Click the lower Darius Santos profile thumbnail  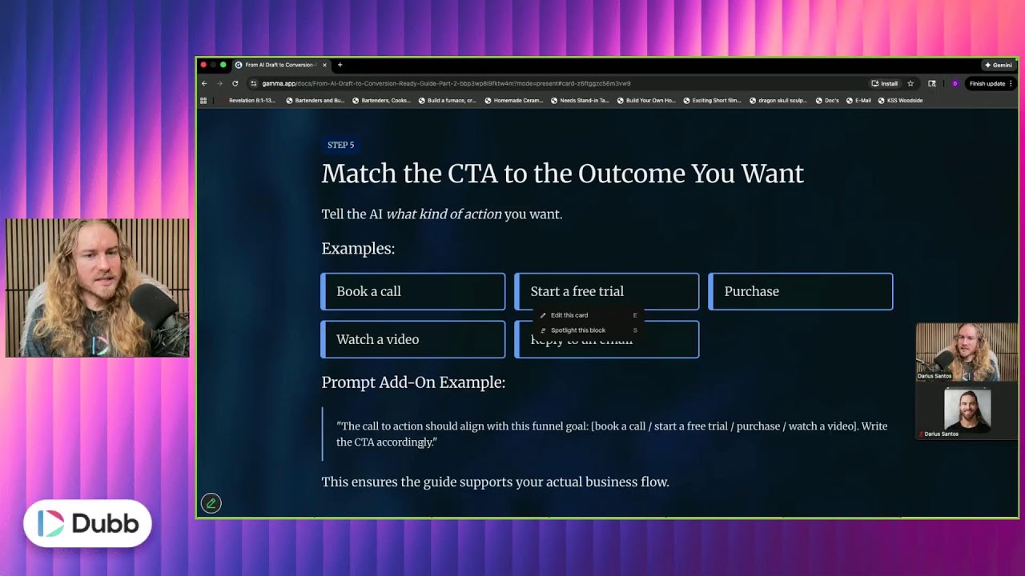tap(967, 412)
